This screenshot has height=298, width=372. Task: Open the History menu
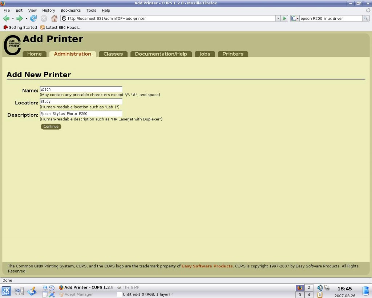pyautogui.click(x=49, y=10)
